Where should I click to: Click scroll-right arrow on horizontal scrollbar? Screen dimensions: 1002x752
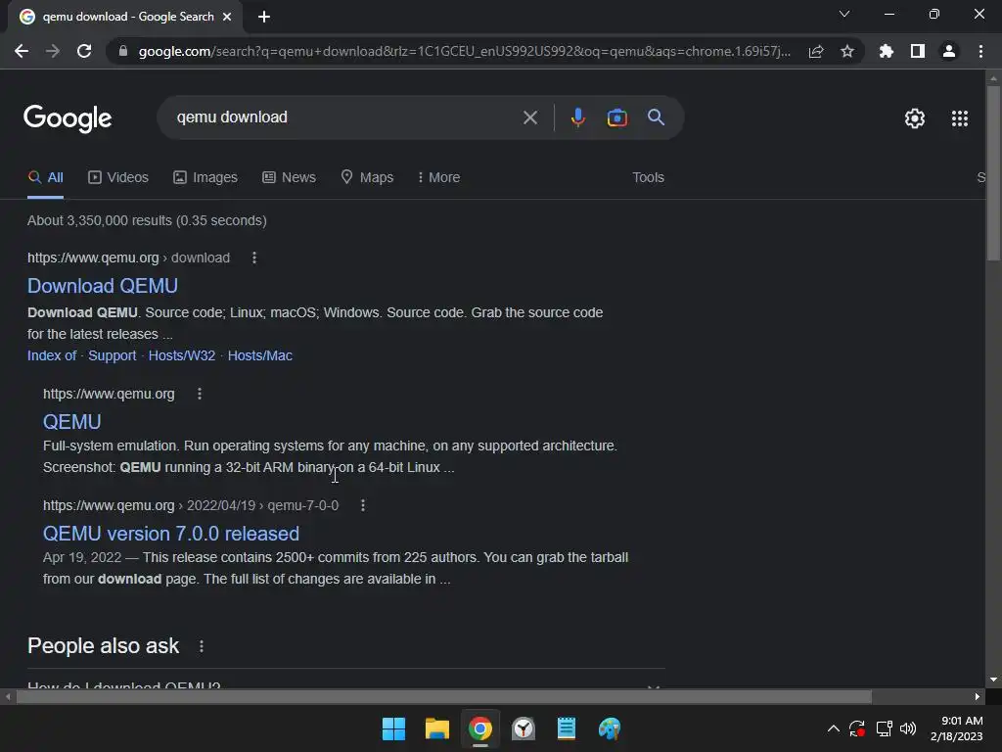click(x=978, y=696)
